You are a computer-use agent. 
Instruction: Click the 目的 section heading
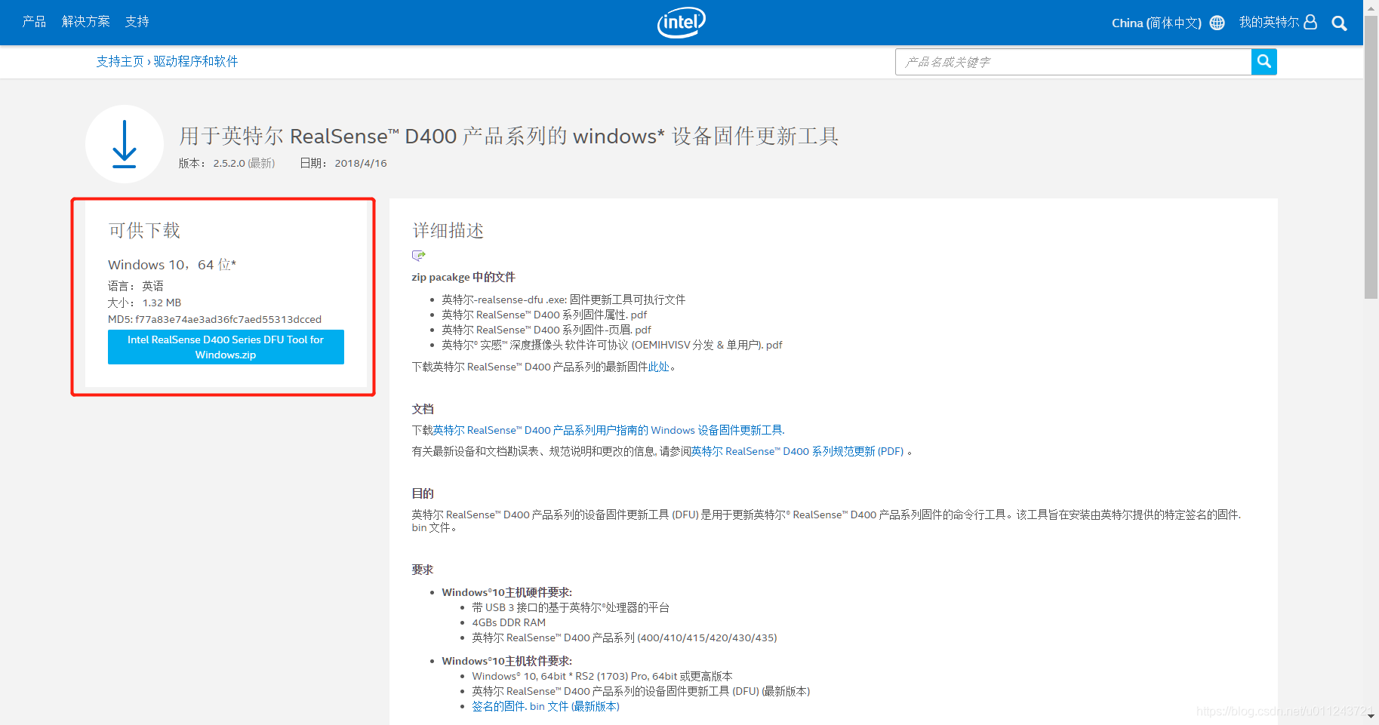[423, 493]
